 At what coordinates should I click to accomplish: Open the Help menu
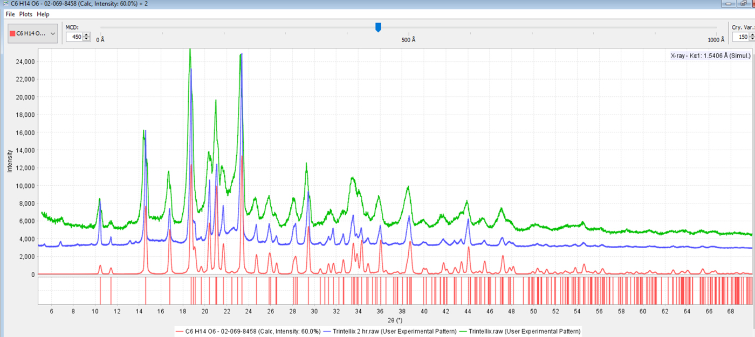[43, 14]
